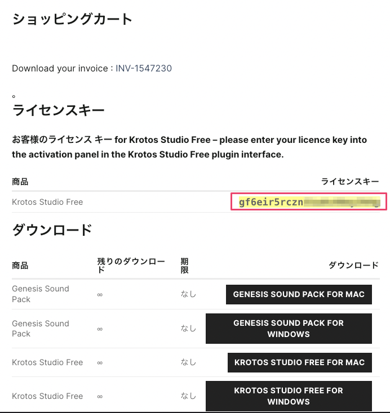Click Krotos Studio Free in license table

click(47, 202)
